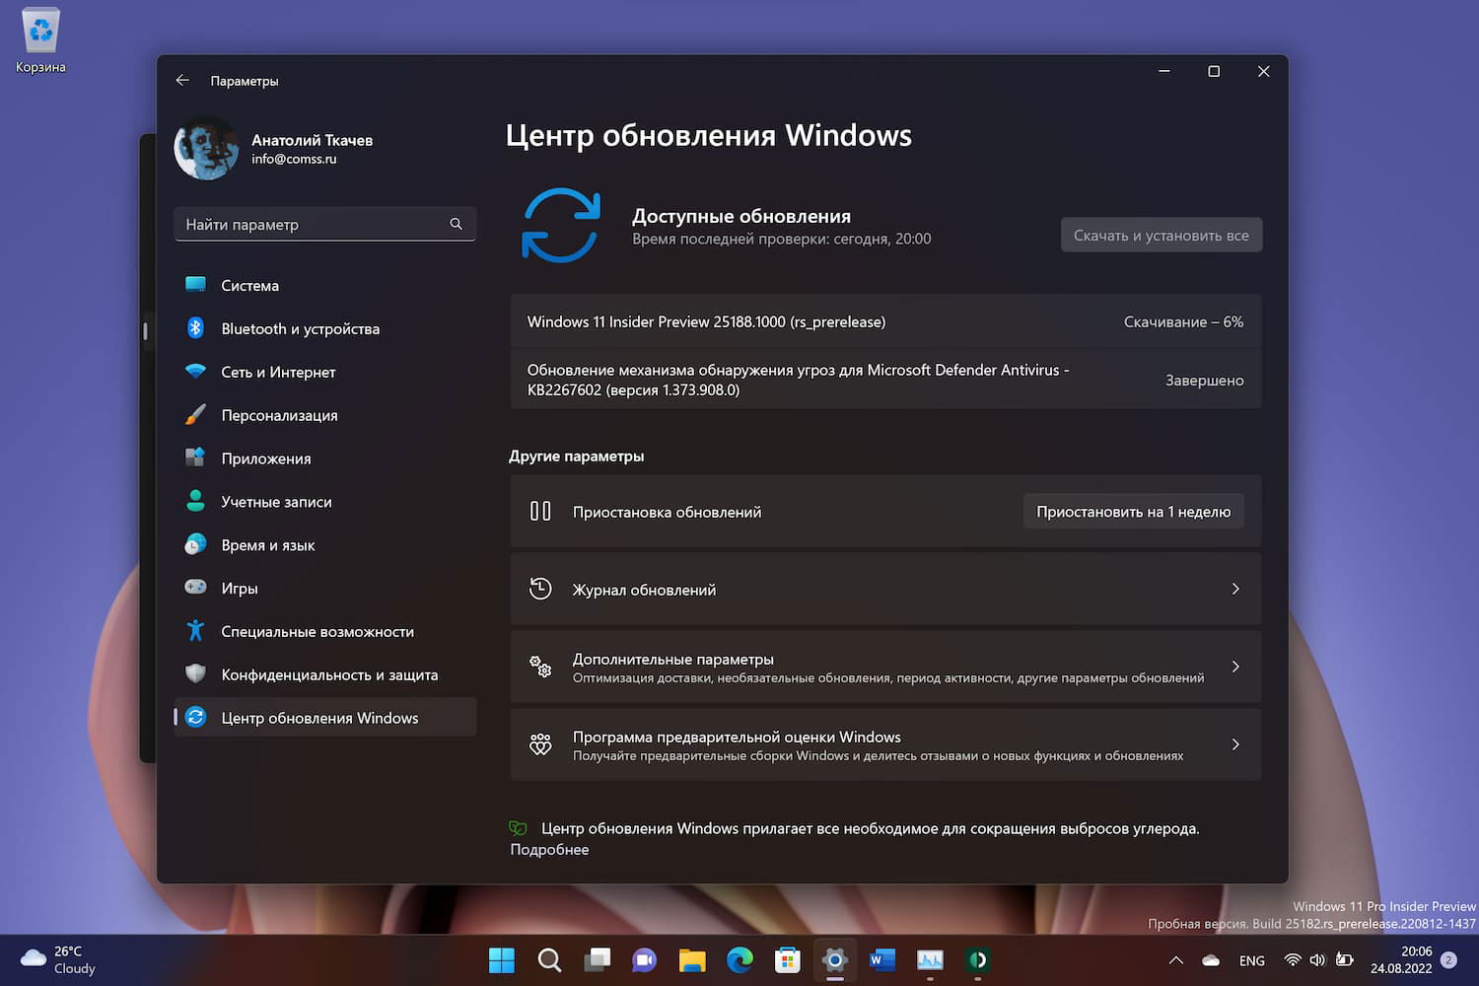This screenshot has height=986, width=1479.
Task: Click the blue update refresh icon
Action: tap(560, 226)
